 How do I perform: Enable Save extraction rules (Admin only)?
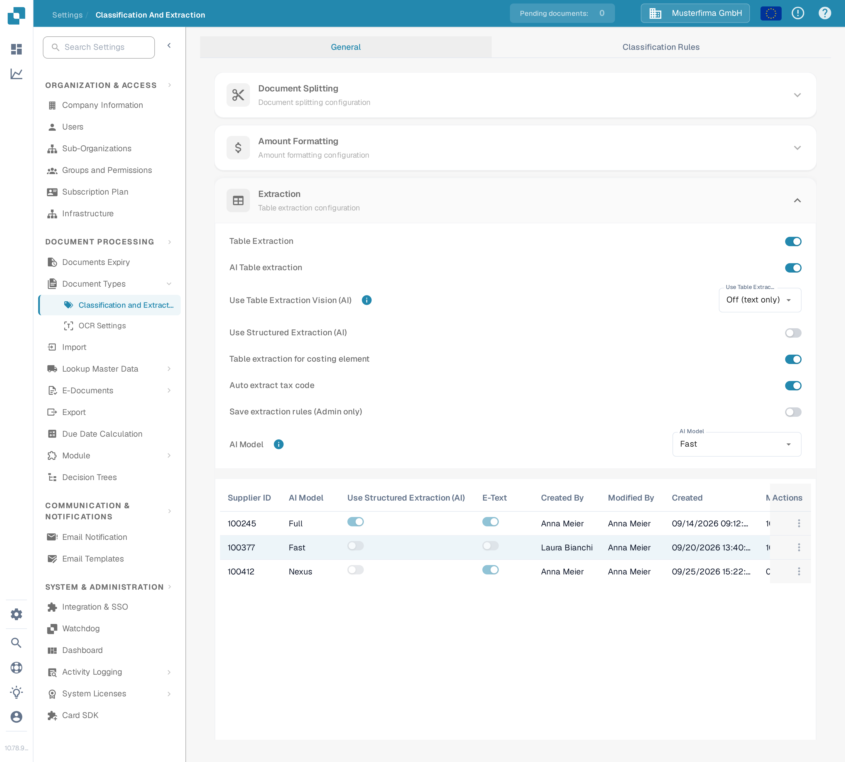tap(793, 412)
